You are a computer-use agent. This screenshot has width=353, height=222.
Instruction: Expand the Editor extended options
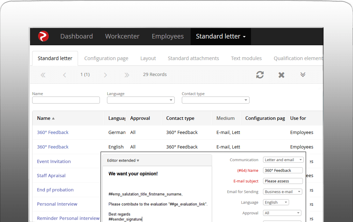click(x=123, y=160)
